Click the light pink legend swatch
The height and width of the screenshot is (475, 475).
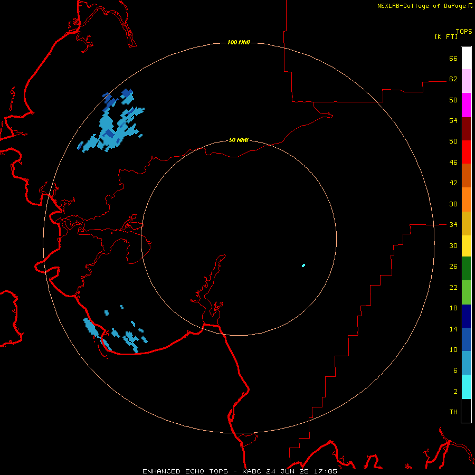(466, 81)
